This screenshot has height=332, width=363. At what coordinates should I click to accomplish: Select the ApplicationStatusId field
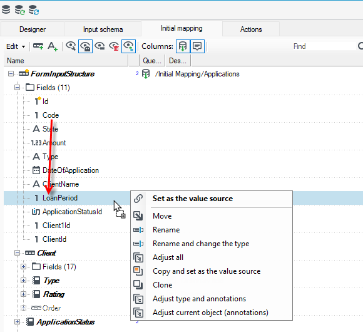pyautogui.click(x=72, y=212)
